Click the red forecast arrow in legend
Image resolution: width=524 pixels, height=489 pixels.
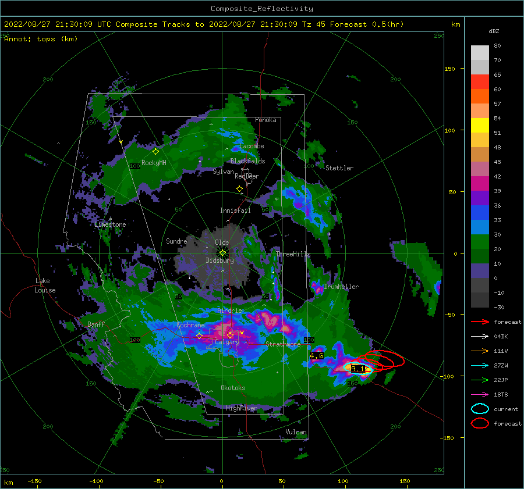click(480, 322)
